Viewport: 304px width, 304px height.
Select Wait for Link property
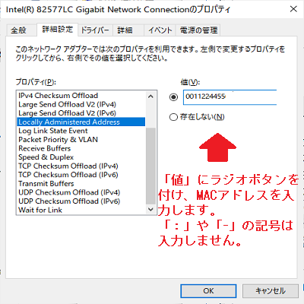pyautogui.click(x=81, y=210)
